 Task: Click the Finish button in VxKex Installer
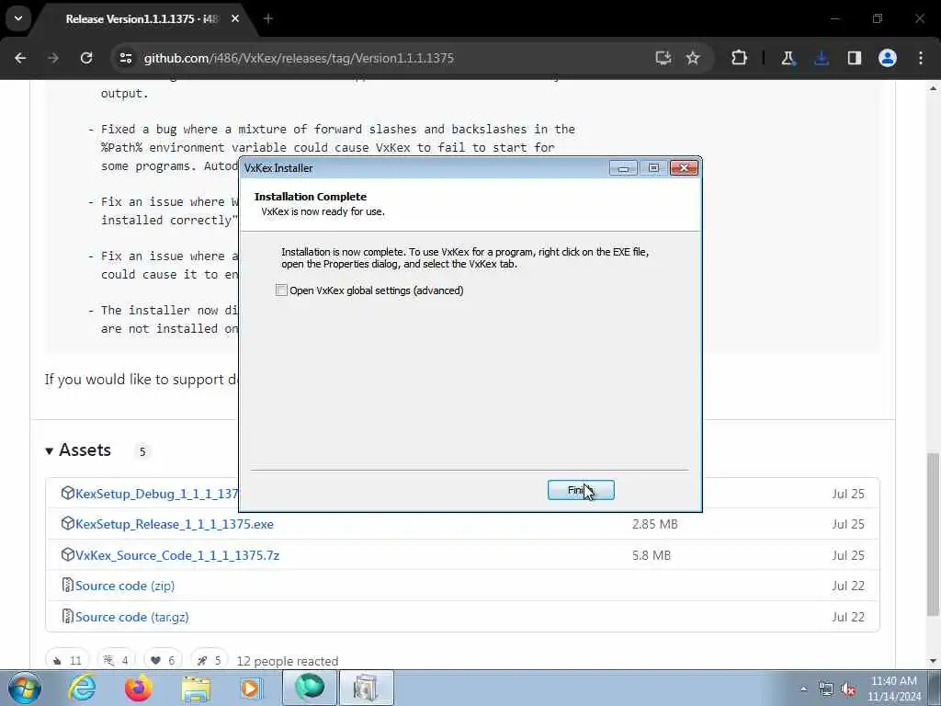pyautogui.click(x=581, y=490)
